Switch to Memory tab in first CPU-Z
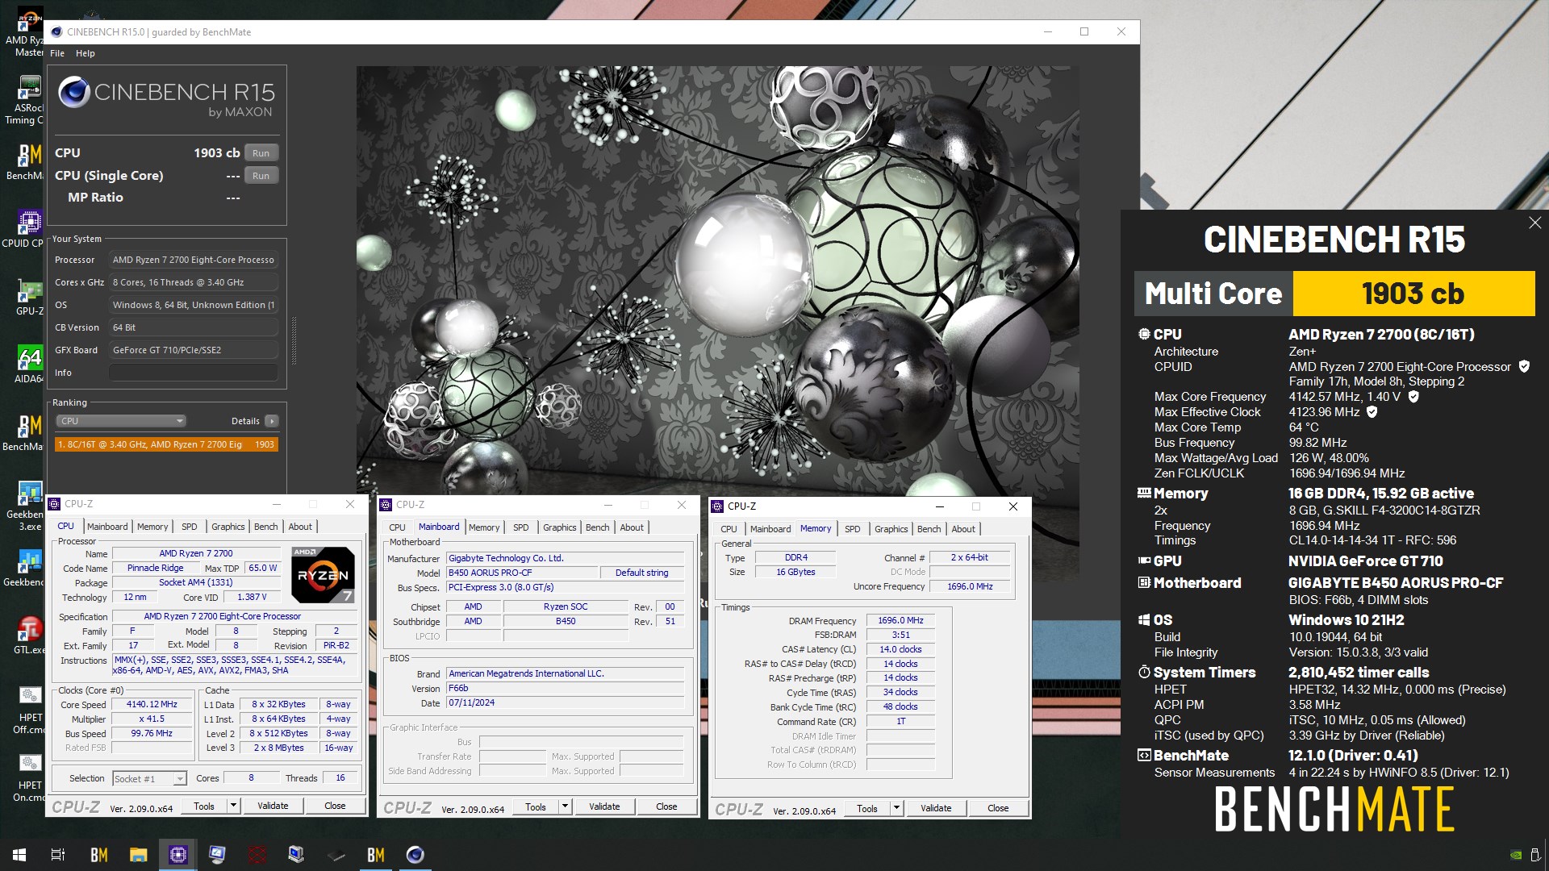Image resolution: width=1549 pixels, height=871 pixels. (x=152, y=527)
